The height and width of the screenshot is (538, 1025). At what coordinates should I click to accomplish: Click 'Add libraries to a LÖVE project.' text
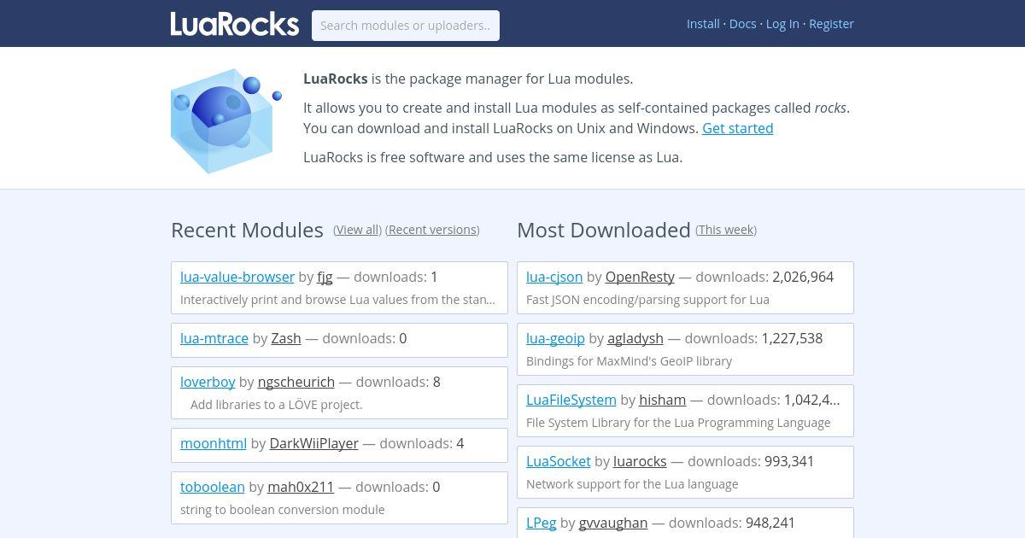[x=277, y=405]
